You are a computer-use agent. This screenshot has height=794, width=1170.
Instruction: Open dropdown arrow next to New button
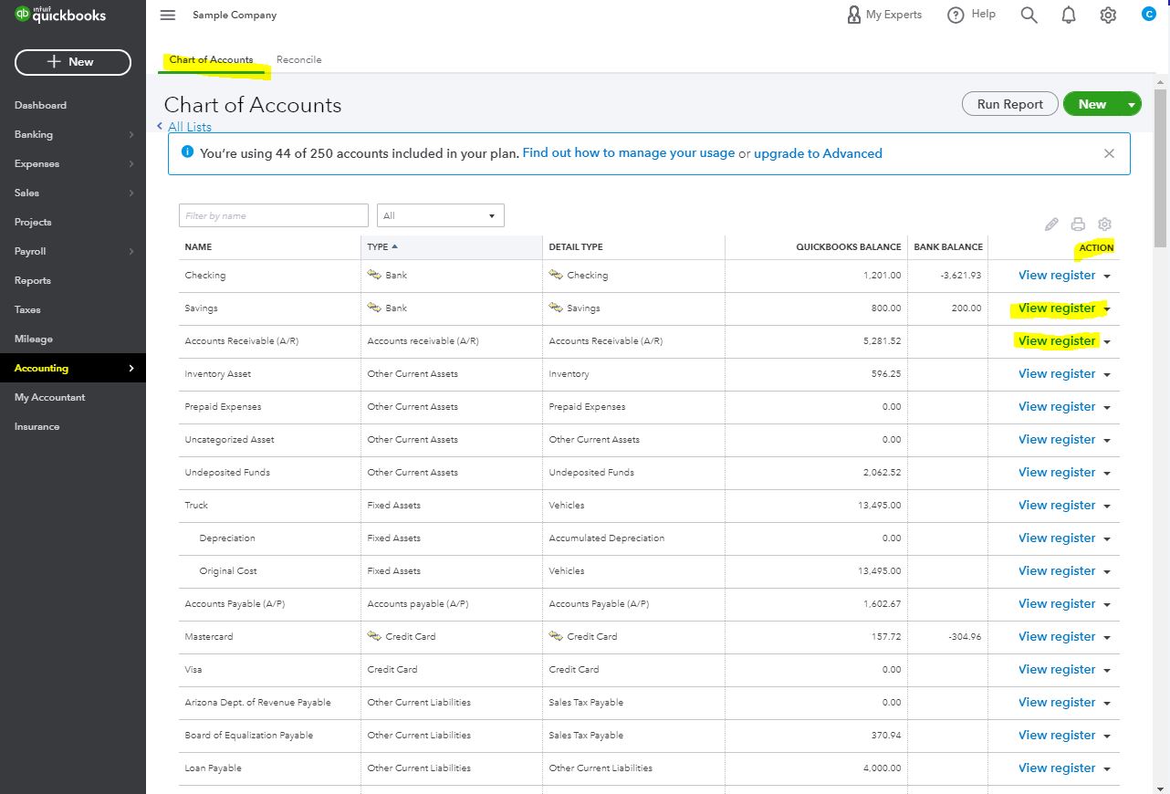pyautogui.click(x=1131, y=105)
